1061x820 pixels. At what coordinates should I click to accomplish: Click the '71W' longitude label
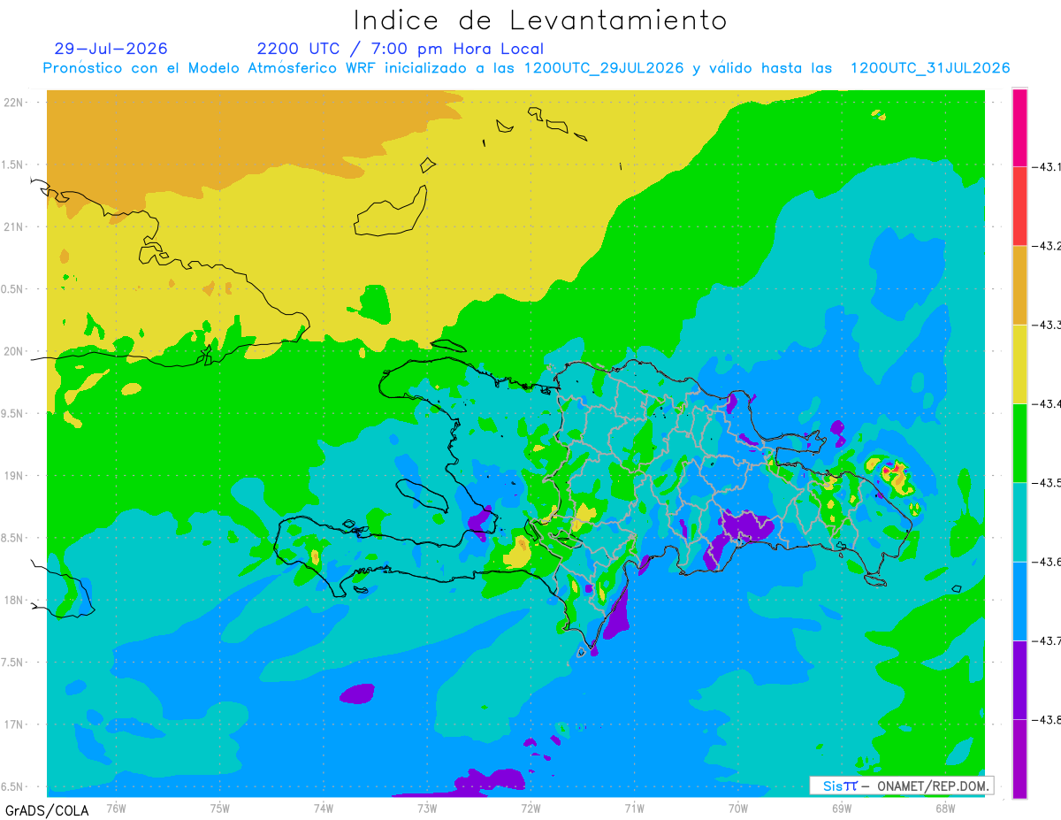click(634, 807)
